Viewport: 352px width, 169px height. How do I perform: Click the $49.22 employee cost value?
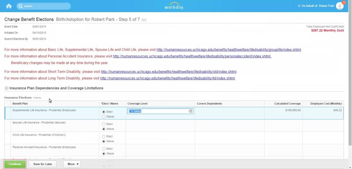338,110
